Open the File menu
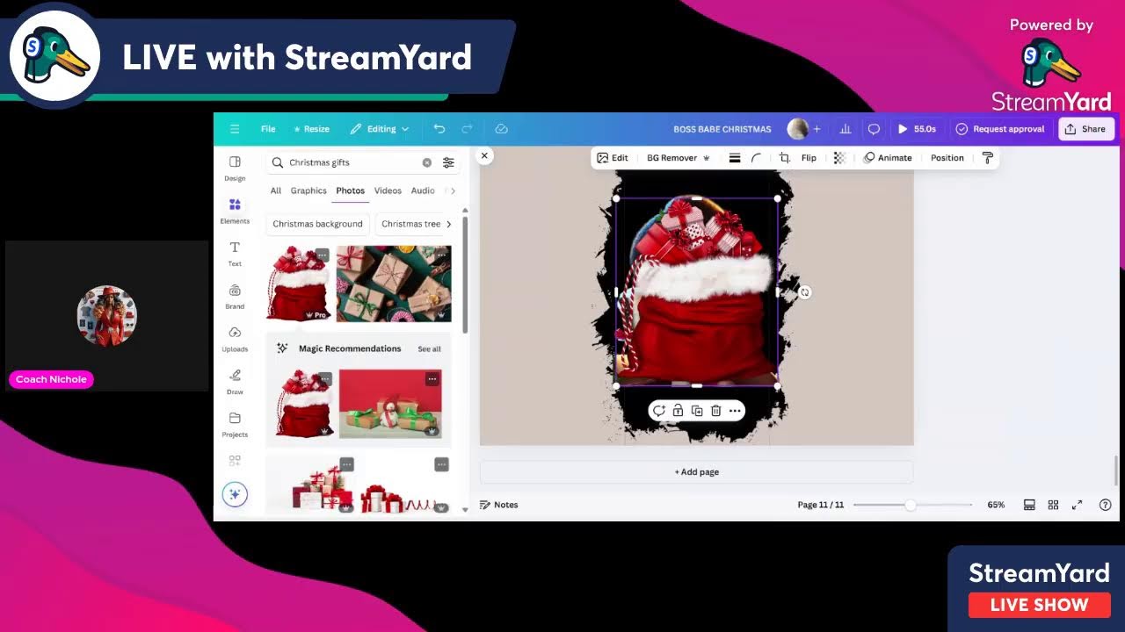The width and height of the screenshot is (1125, 632). click(x=268, y=129)
